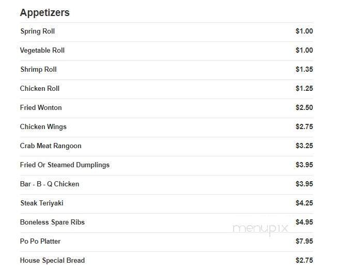Click the menupix watermark logo
Screen dimensions: 353x271
259,229
